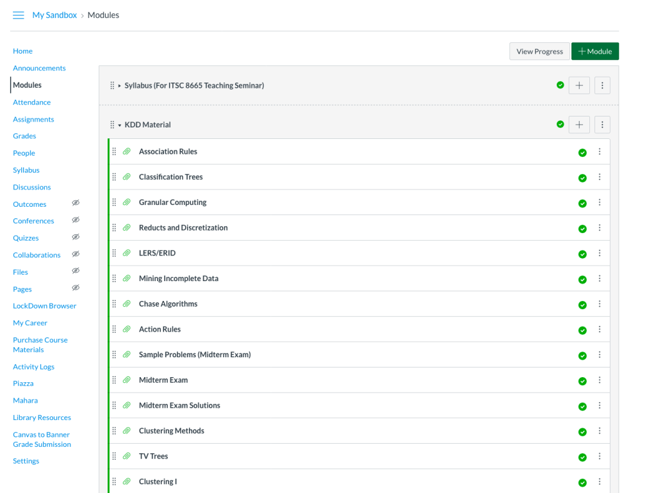656x493 pixels.
Task: Click the plus icon for Syllabus module
Action: 579,85
